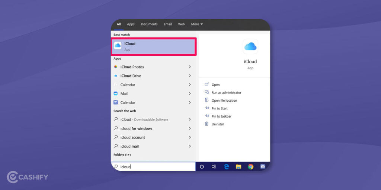Select the Mail app icon
Screen dimensions: 381x190
[116, 94]
